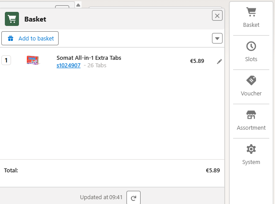Screen dimensions: 275x204
Task: Click the scroll up arrow at top
Action: pos(78,5)
